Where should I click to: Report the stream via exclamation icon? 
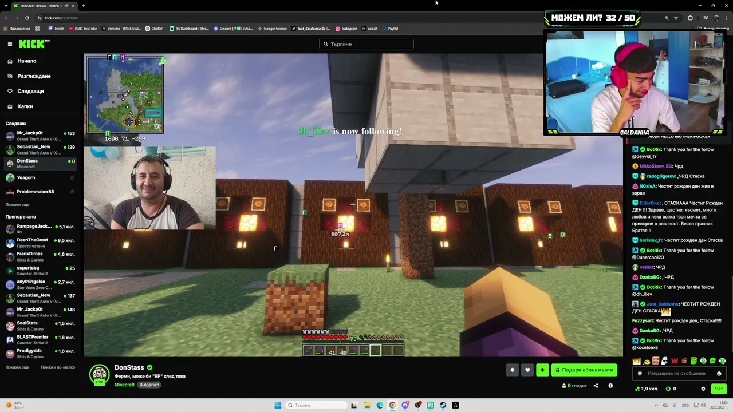pyautogui.click(x=610, y=386)
